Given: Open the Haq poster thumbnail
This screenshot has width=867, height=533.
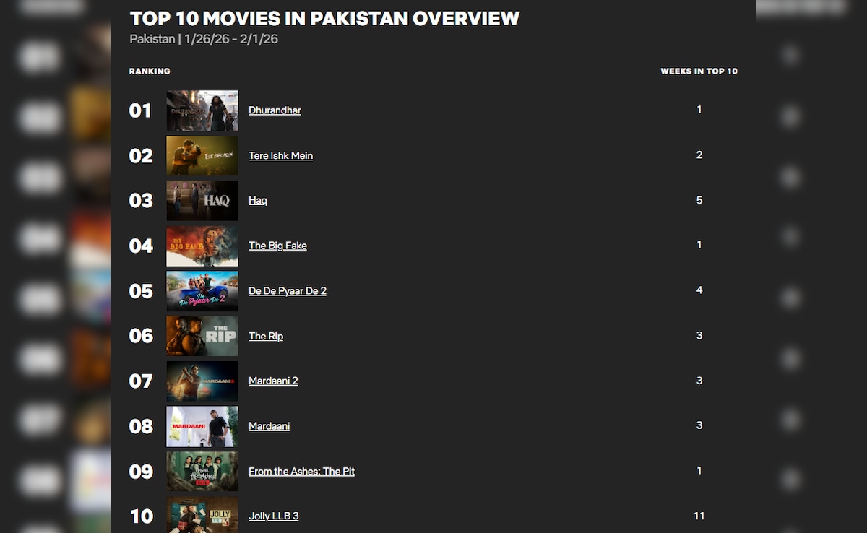Looking at the screenshot, I should (202, 200).
